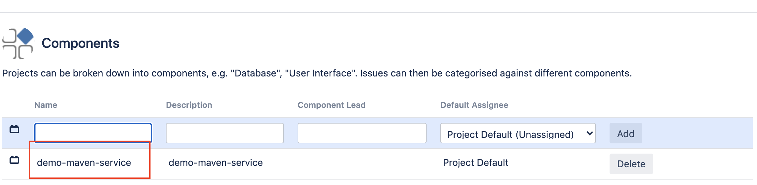
Task: Click the Component Lead input box
Action: 362,133
